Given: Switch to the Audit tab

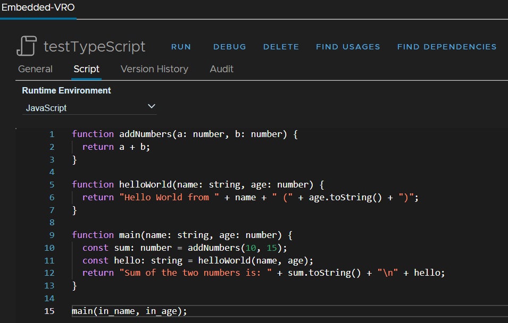Looking at the screenshot, I should coord(222,69).
